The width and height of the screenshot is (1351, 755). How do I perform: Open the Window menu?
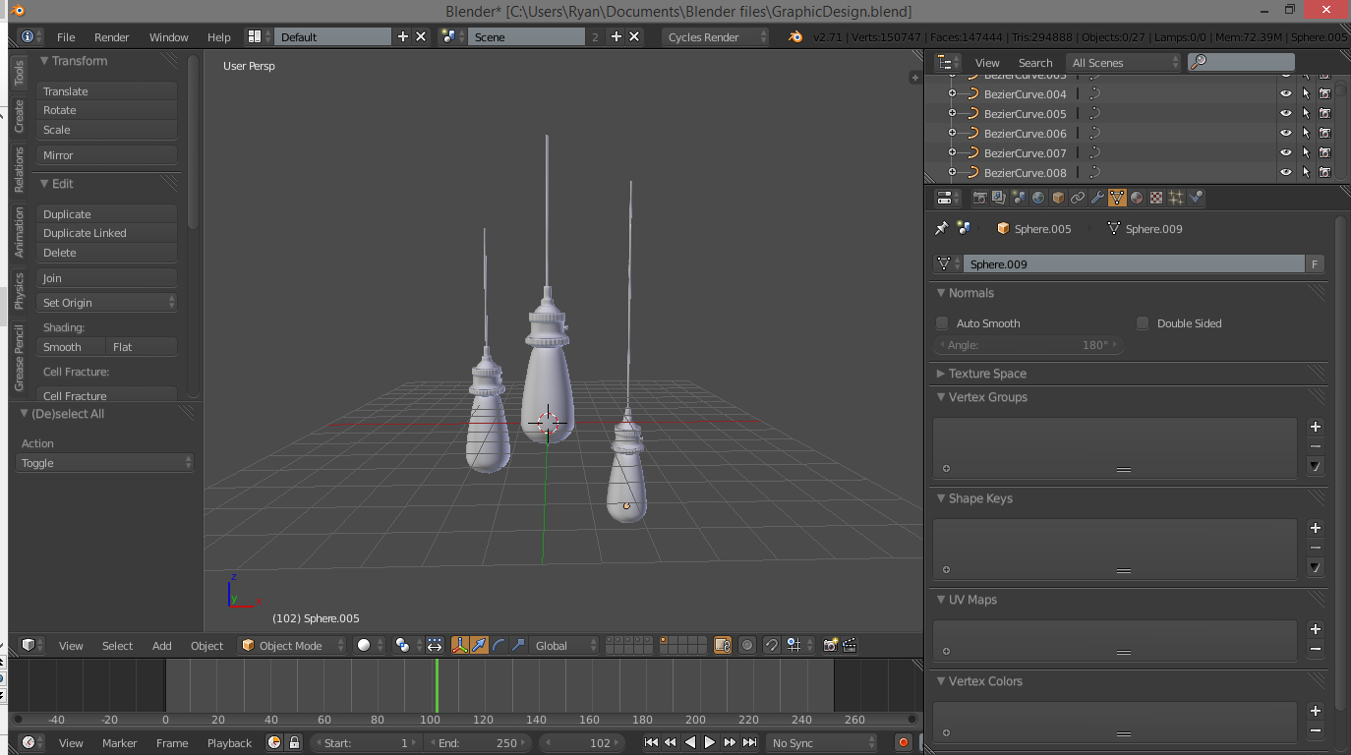[168, 36]
